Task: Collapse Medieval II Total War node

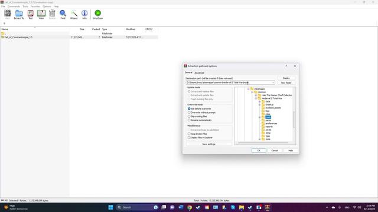Action: pyautogui.click(x=256, y=98)
